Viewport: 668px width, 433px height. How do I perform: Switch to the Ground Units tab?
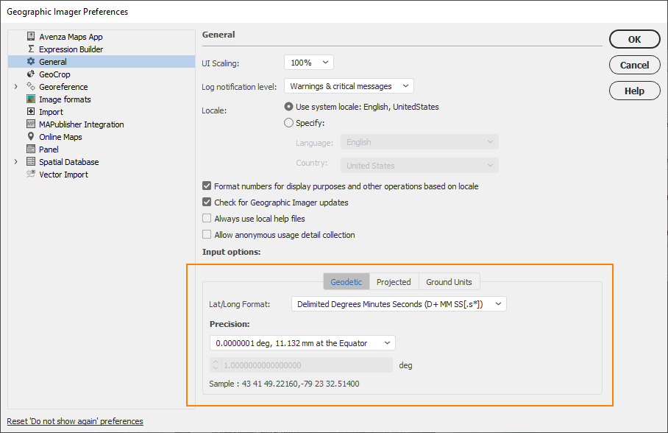pos(449,282)
